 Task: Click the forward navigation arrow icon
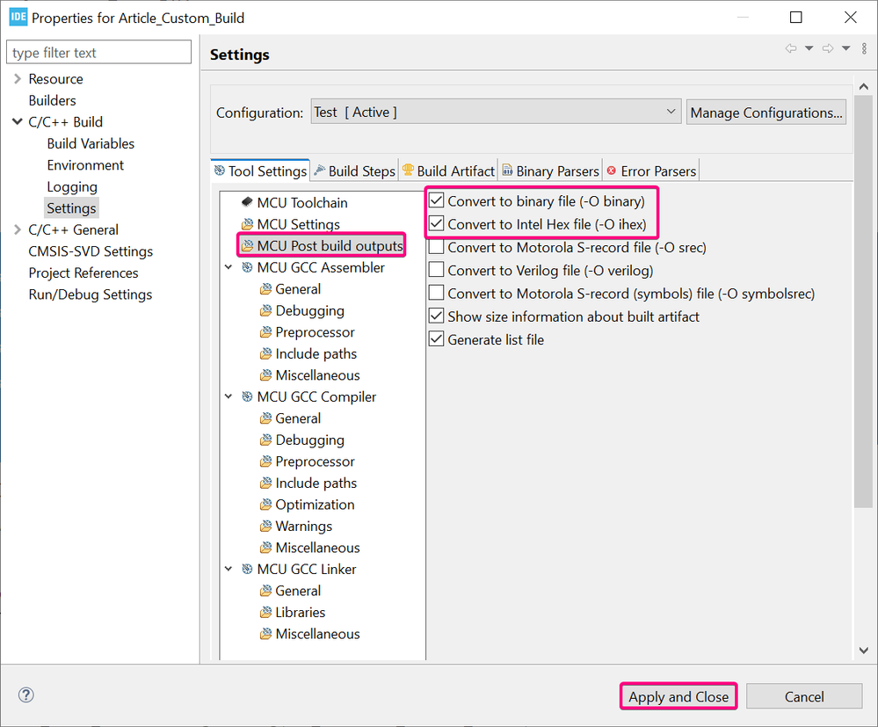[x=827, y=48]
